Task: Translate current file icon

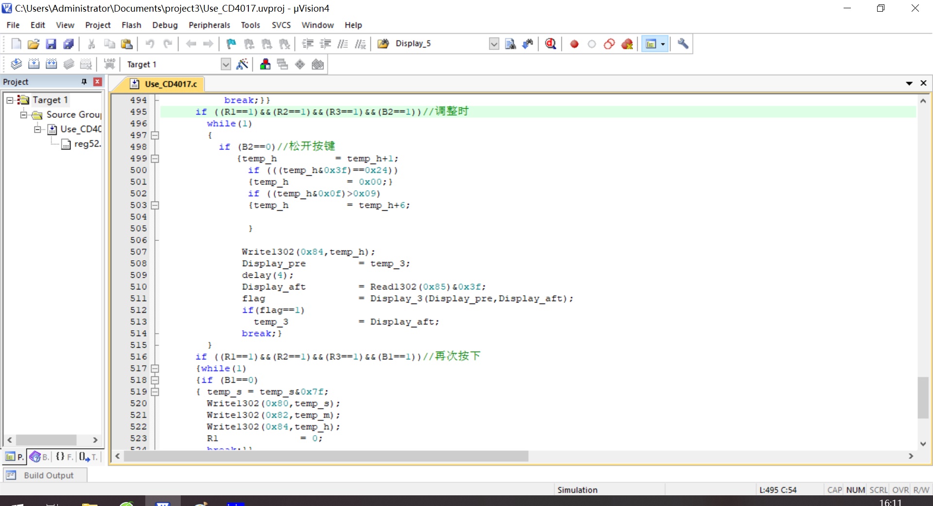Action: tap(16, 64)
